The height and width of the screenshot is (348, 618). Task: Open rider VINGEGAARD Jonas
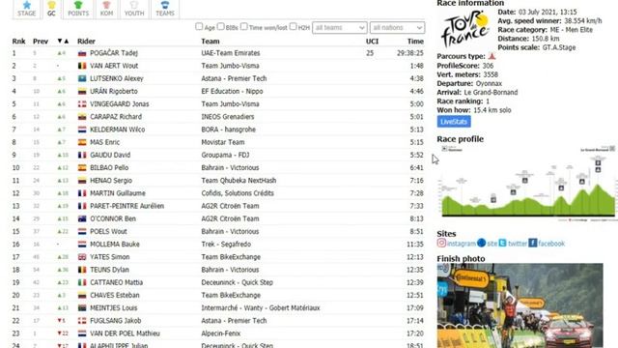120,103
